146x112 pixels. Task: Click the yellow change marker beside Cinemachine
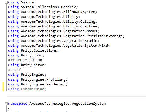point(3,87)
